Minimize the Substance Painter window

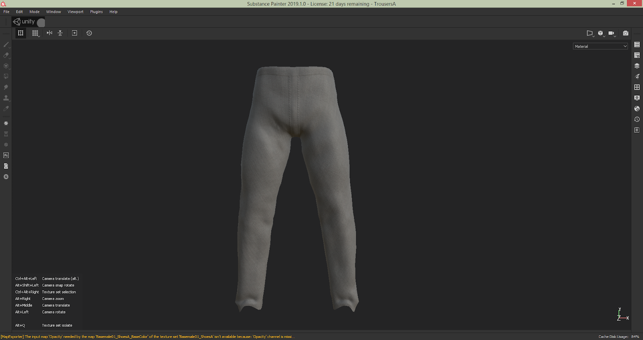coord(613,4)
